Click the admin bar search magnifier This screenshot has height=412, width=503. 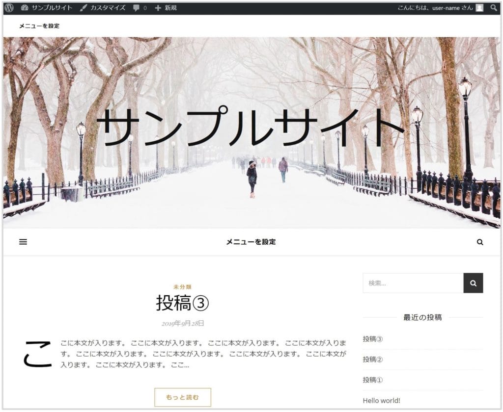(494, 8)
